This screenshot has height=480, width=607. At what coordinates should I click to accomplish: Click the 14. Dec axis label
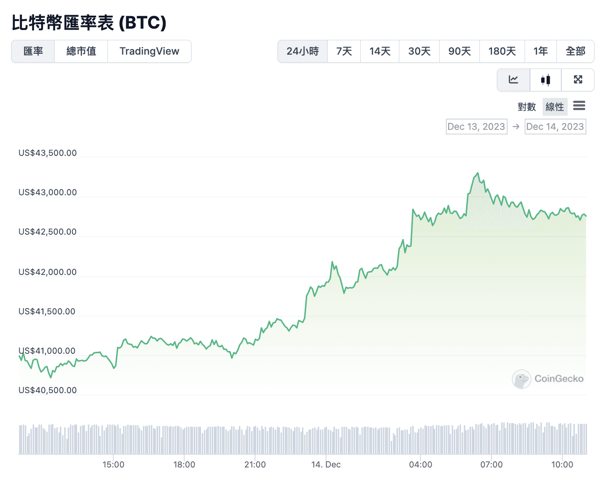(326, 465)
